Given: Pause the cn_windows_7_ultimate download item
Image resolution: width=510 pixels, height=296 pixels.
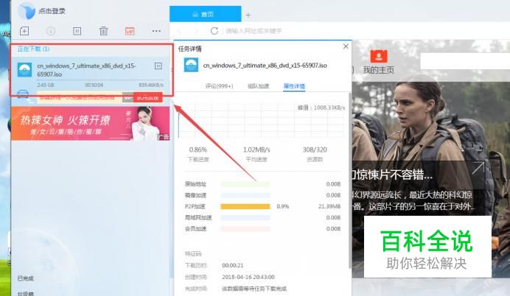Looking at the screenshot, I should tap(158, 66).
